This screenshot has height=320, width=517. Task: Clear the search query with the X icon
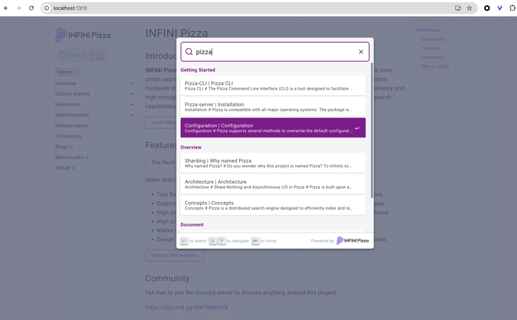click(361, 52)
